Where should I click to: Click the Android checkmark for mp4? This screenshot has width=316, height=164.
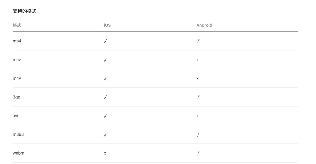click(198, 41)
